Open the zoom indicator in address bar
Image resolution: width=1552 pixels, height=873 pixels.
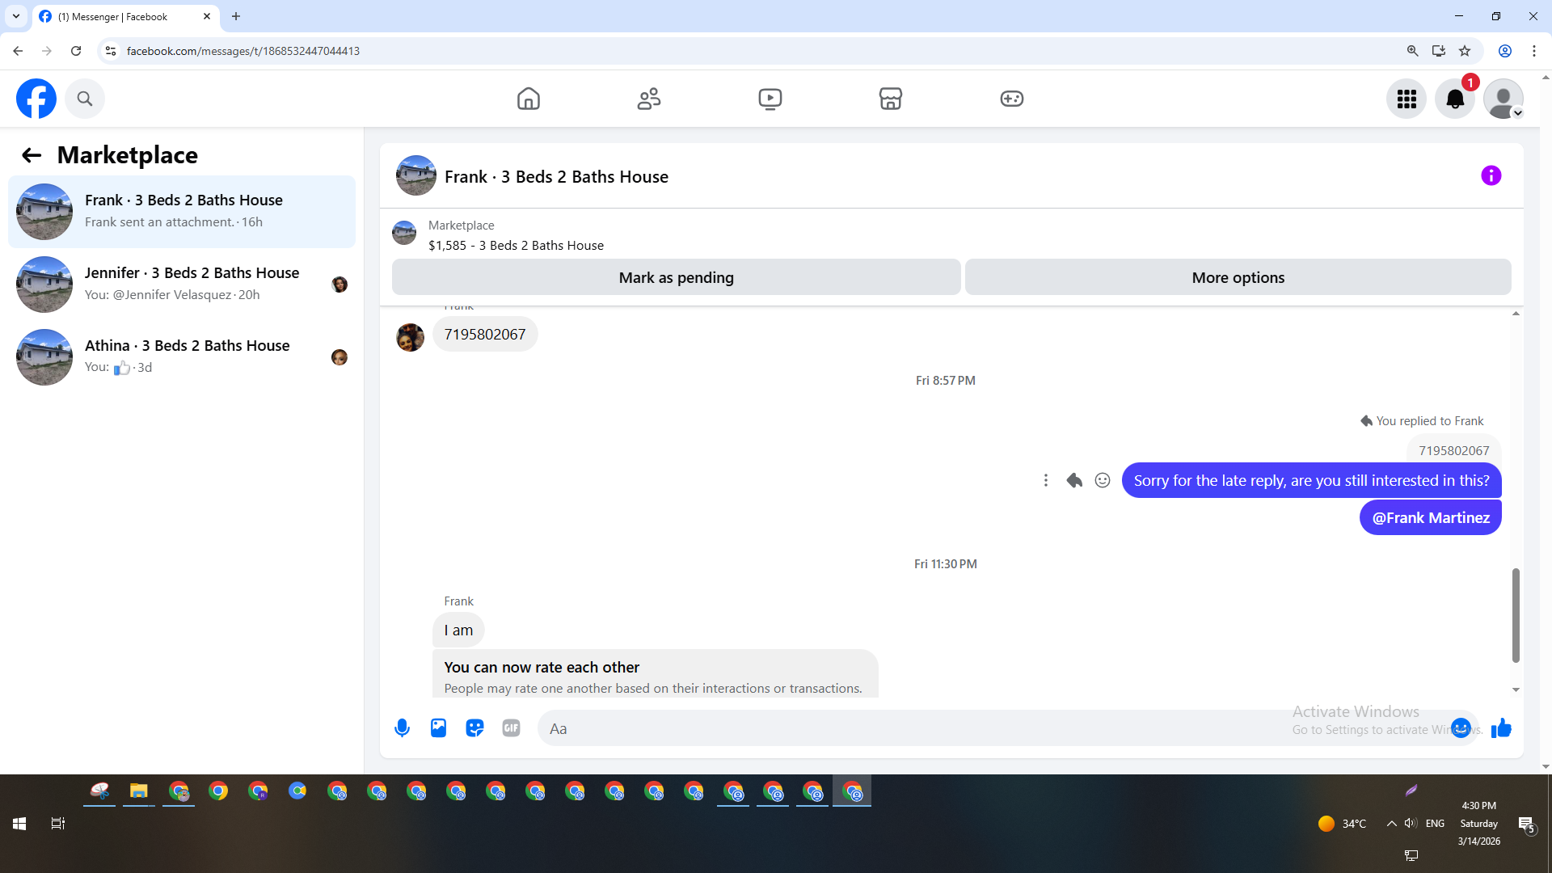(1412, 51)
